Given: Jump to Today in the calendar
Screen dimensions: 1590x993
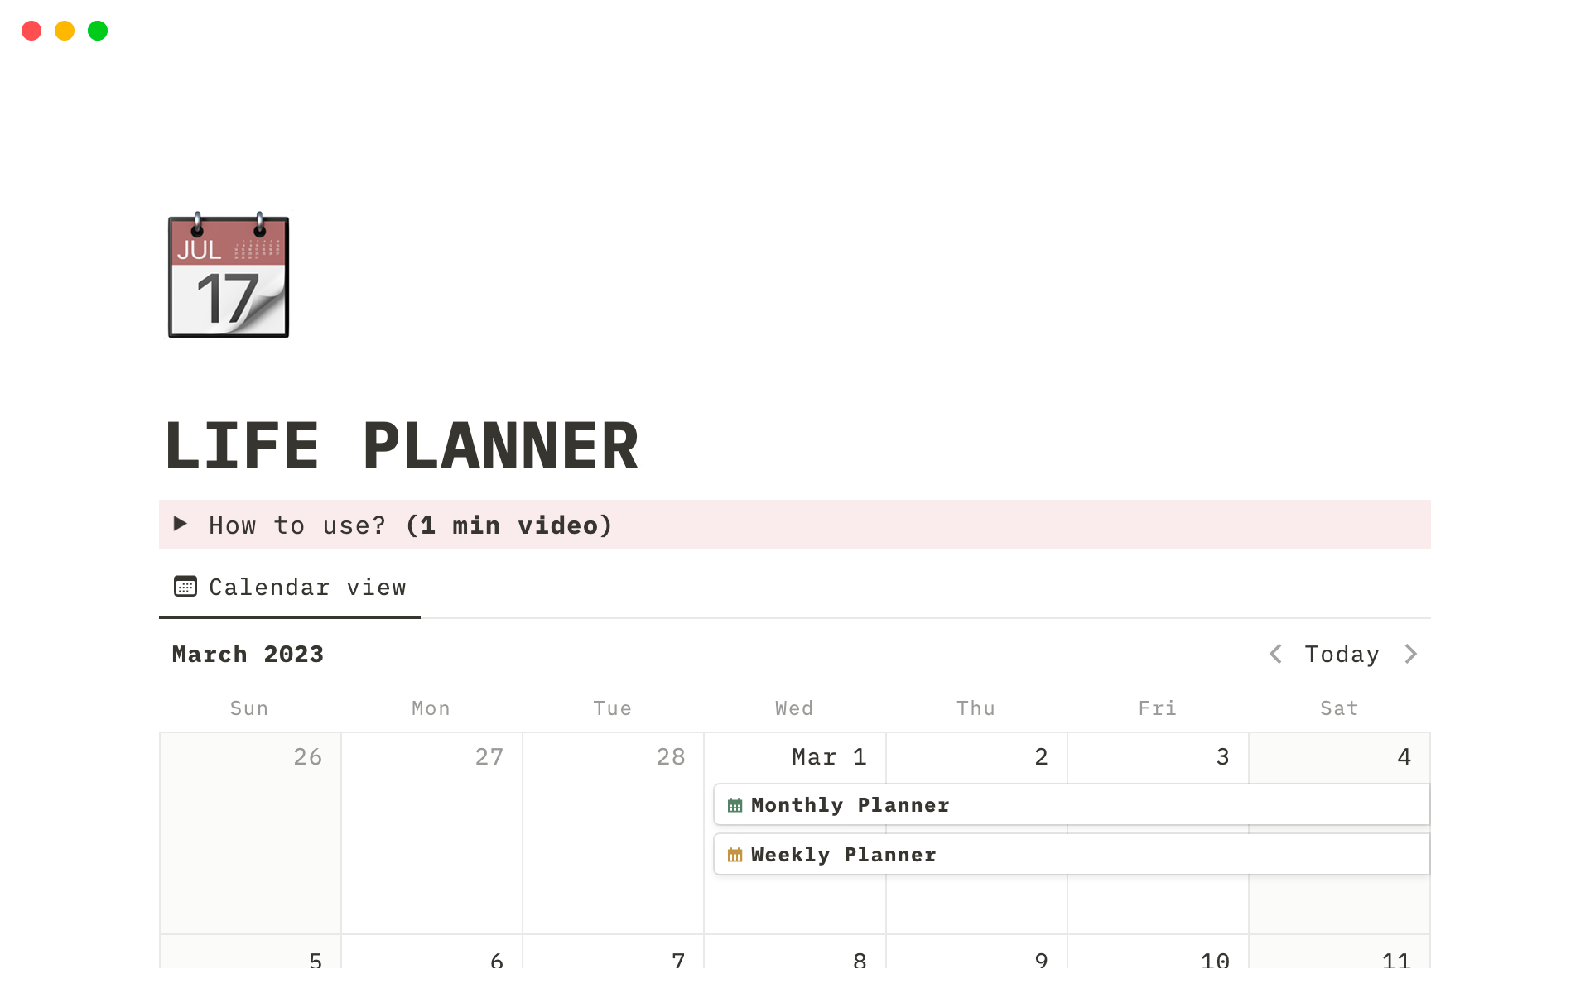Looking at the screenshot, I should pyautogui.click(x=1342, y=654).
